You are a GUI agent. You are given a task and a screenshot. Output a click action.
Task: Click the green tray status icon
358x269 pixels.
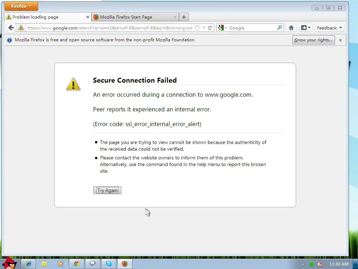coord(312,264)
